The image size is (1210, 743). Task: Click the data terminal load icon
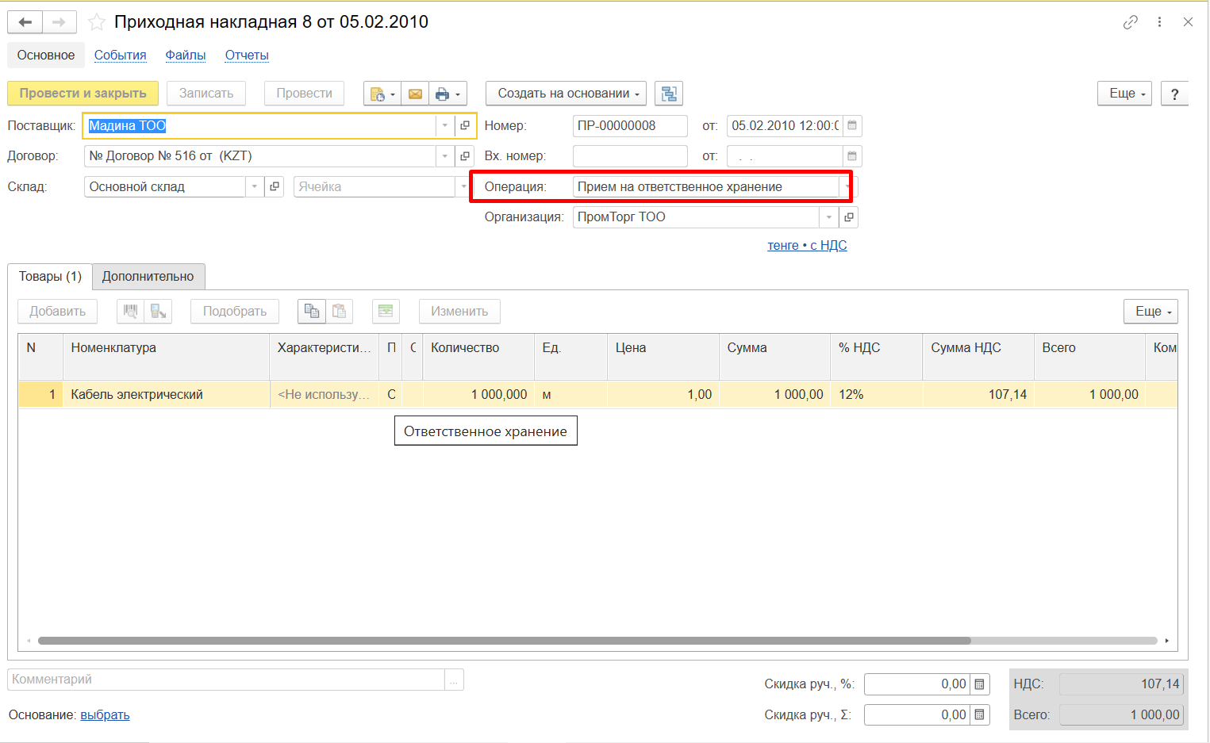pyautogui.click(x=158, y=311)
